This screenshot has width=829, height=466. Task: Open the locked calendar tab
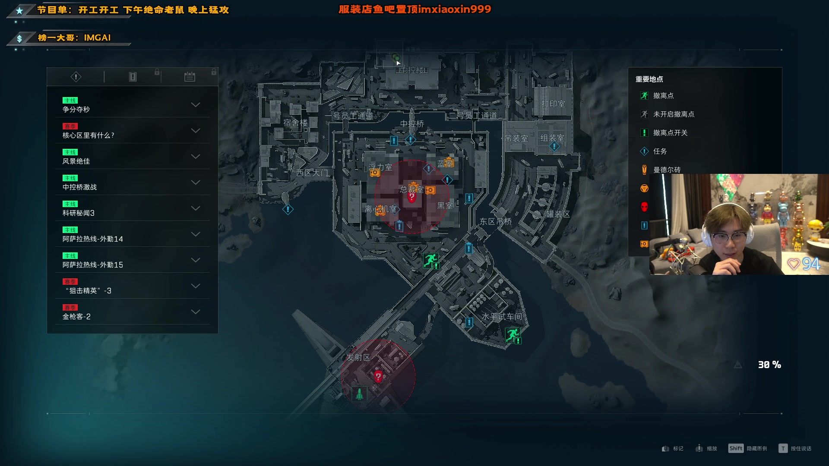(x=190, y=77)
